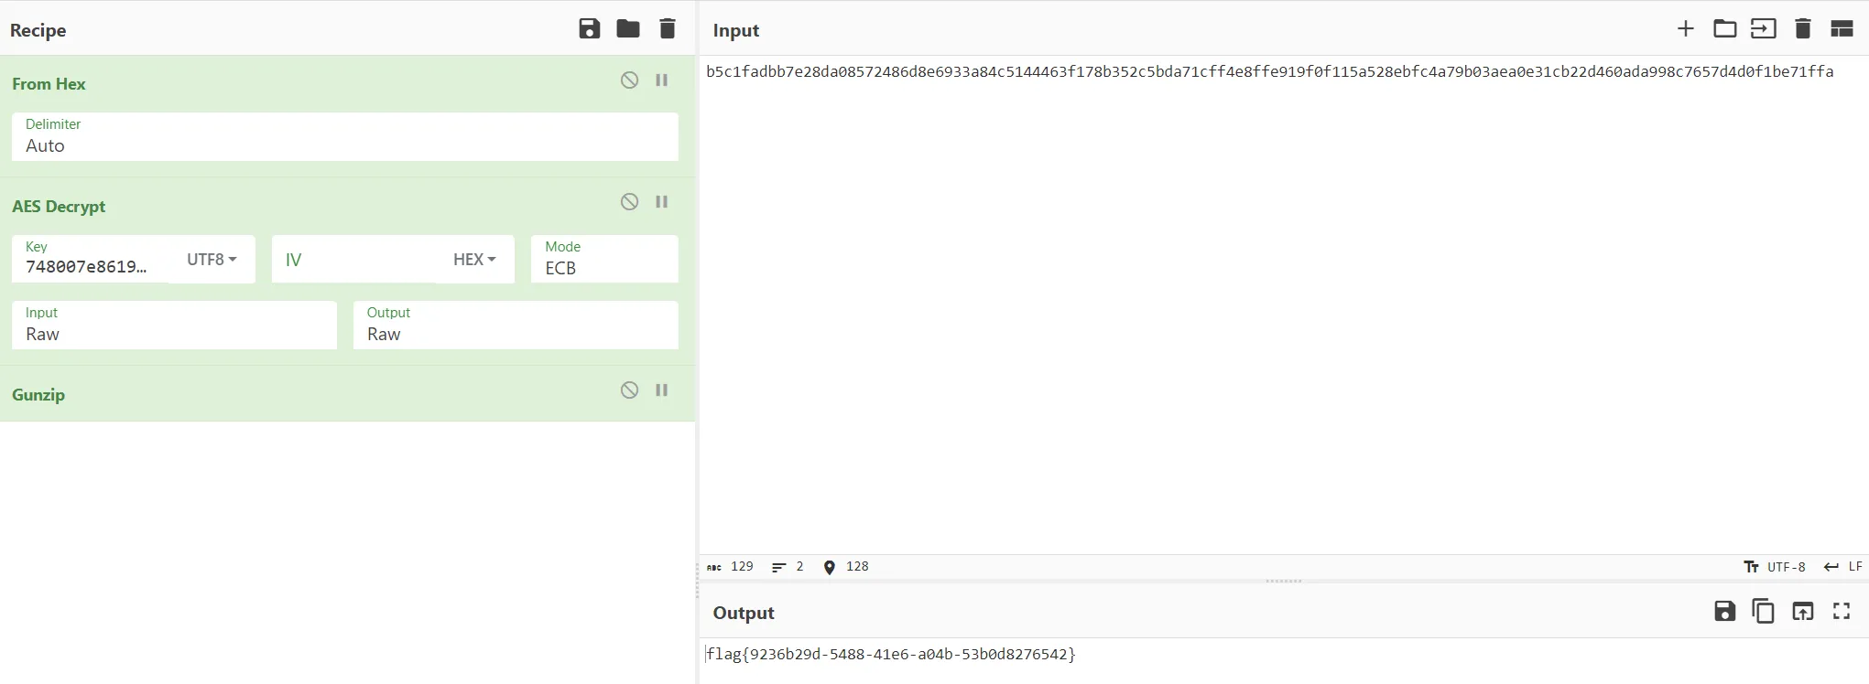Add a new input tab

tap(1685, 29)
